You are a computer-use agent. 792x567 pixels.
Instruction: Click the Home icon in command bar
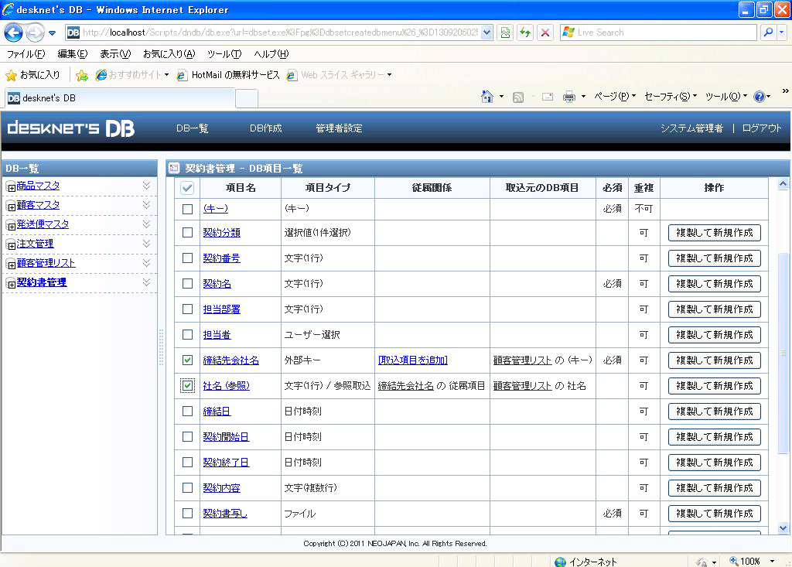487,97
